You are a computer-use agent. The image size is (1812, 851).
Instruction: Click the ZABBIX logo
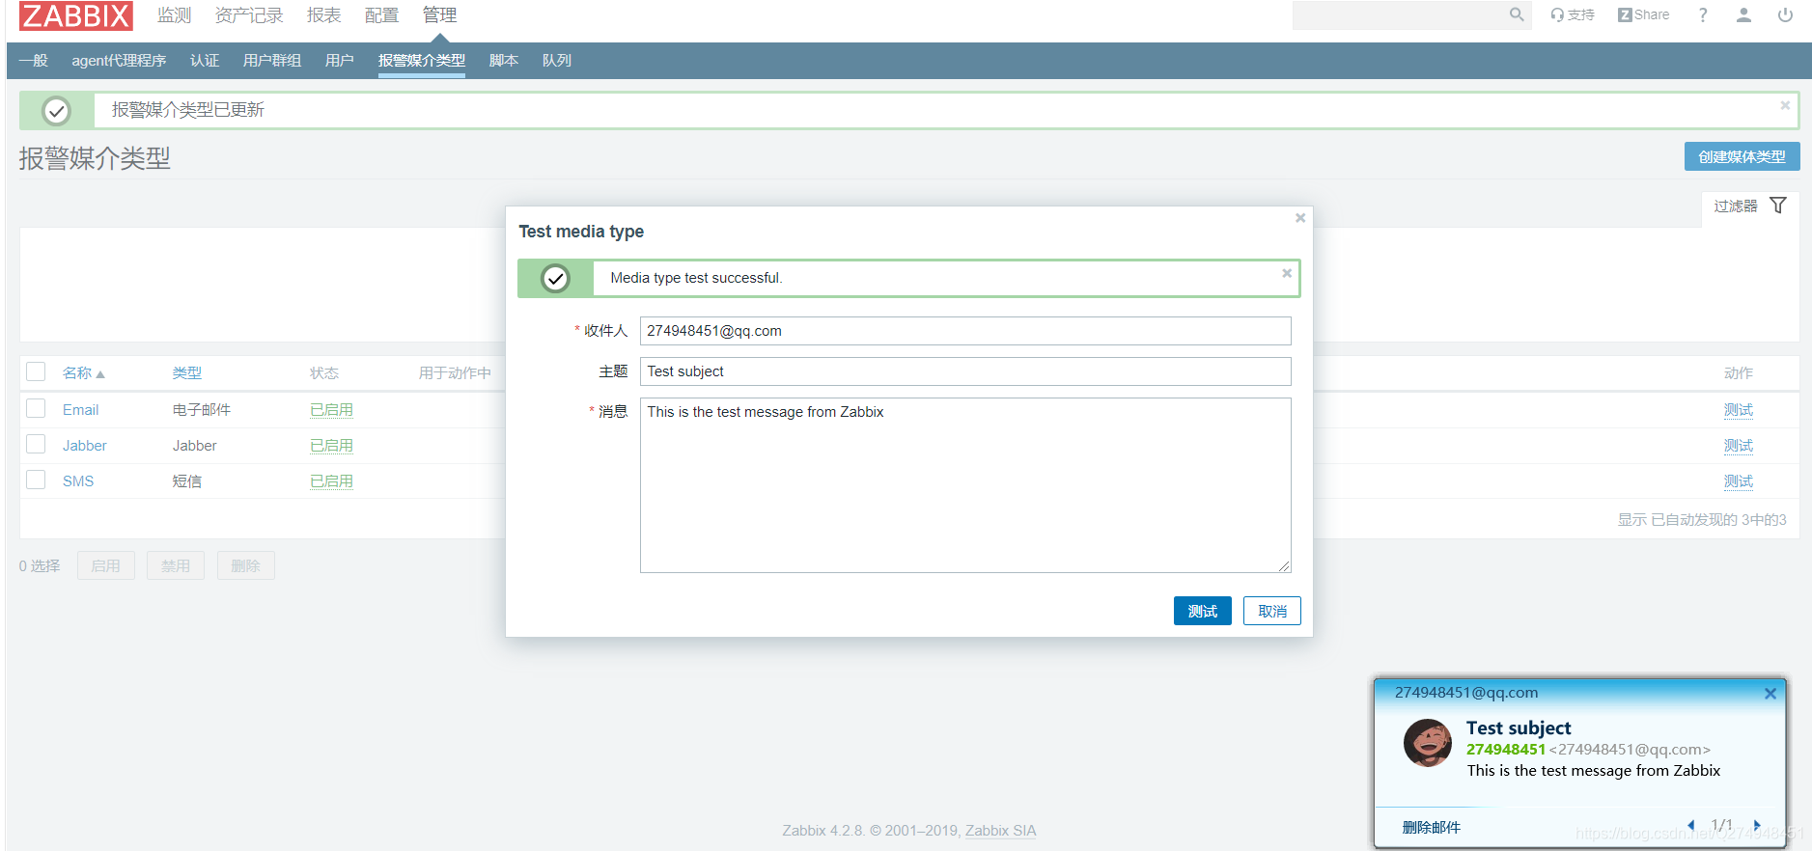(x=75, y=15)
